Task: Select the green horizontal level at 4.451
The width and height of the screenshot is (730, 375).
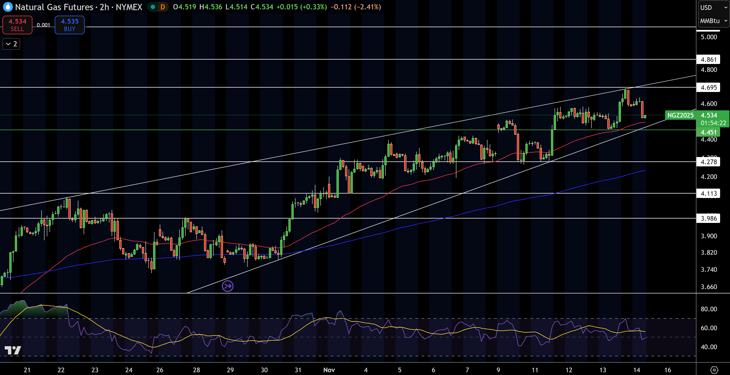Action: [x=198, y=130]
